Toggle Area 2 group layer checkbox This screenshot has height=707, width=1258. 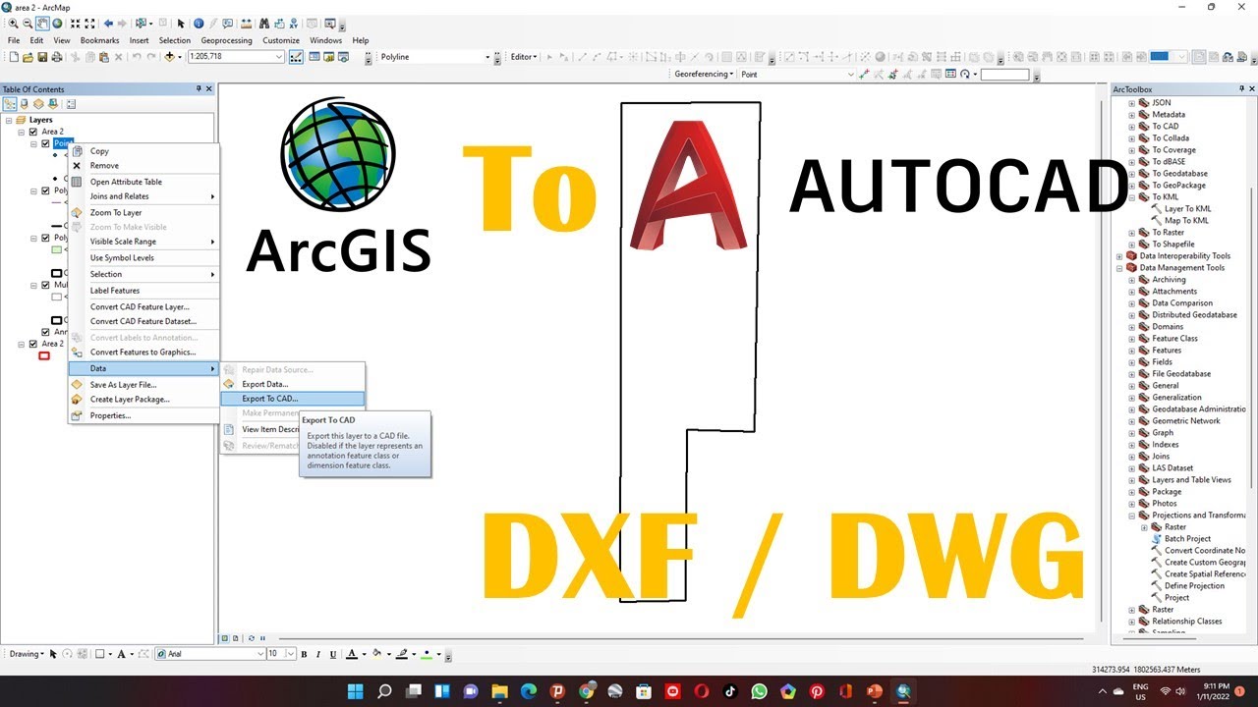point(33,132)
